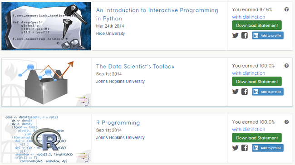
Task: Share Python course on Facebook
Action: pos(244,35)
